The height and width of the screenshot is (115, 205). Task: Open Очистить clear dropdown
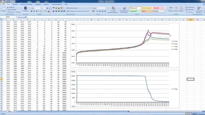[x=190, y=12]
